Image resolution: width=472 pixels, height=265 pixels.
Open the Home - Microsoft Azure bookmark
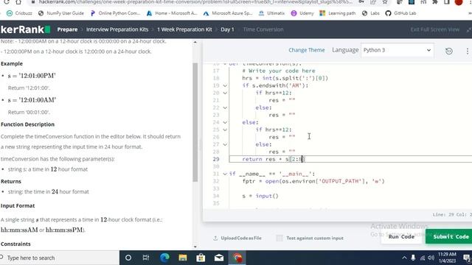(x=172, y=13)
